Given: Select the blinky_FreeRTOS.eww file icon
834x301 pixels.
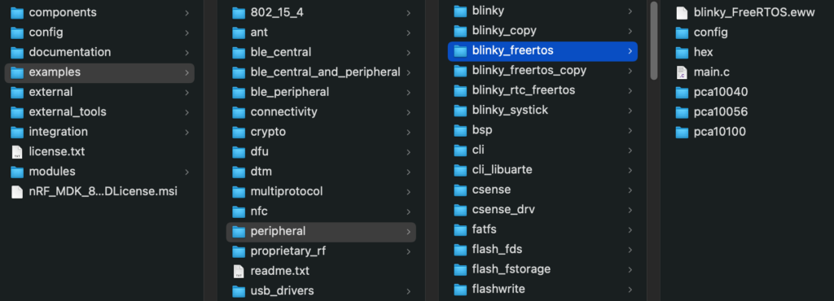Looking at the screenshot, I should tap(682, 13).
